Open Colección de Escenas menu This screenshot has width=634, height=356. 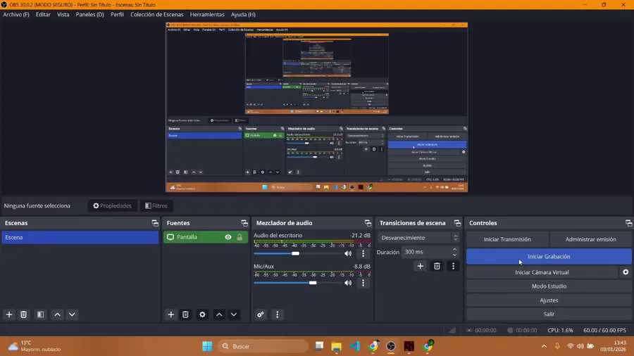click(157, 15)
